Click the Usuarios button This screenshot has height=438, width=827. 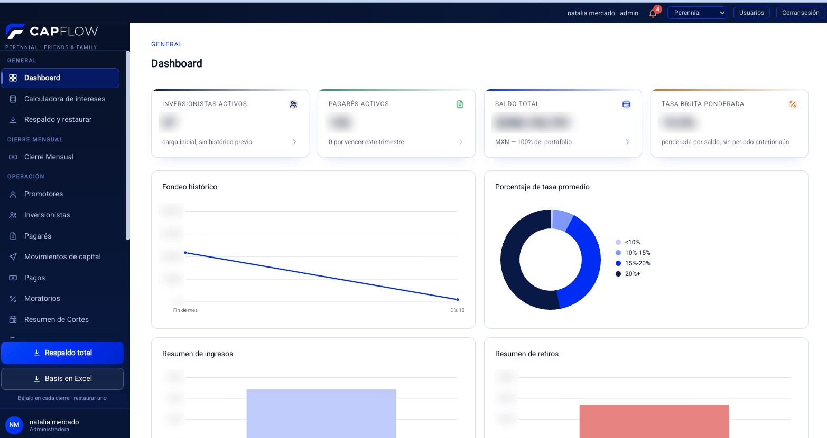point(751,13)
